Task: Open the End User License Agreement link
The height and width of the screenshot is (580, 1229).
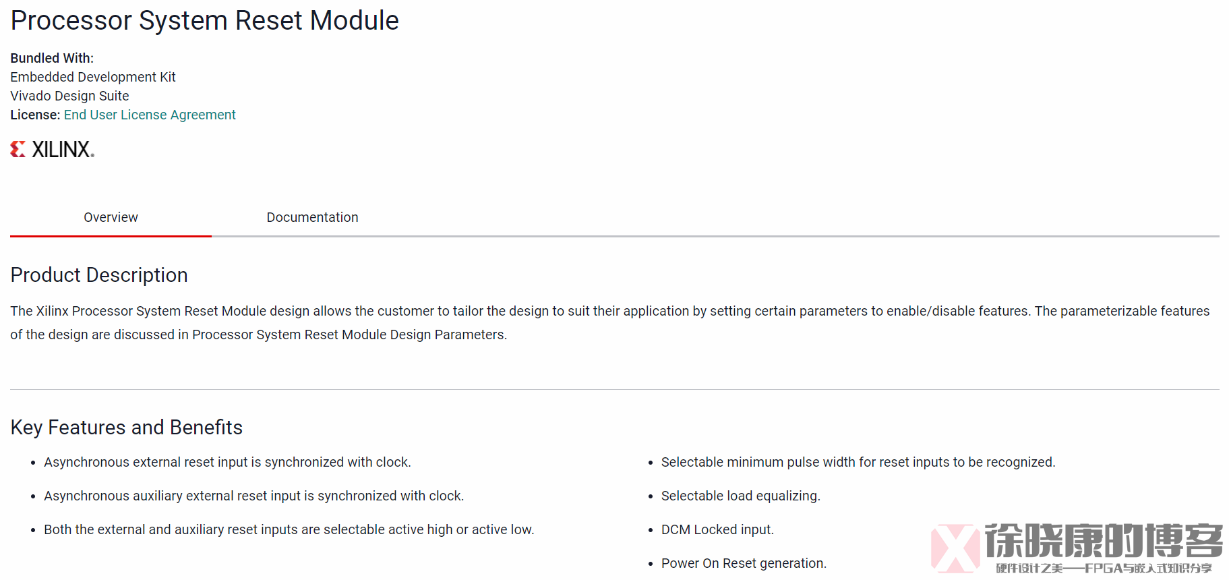Action: click(150, 115)
